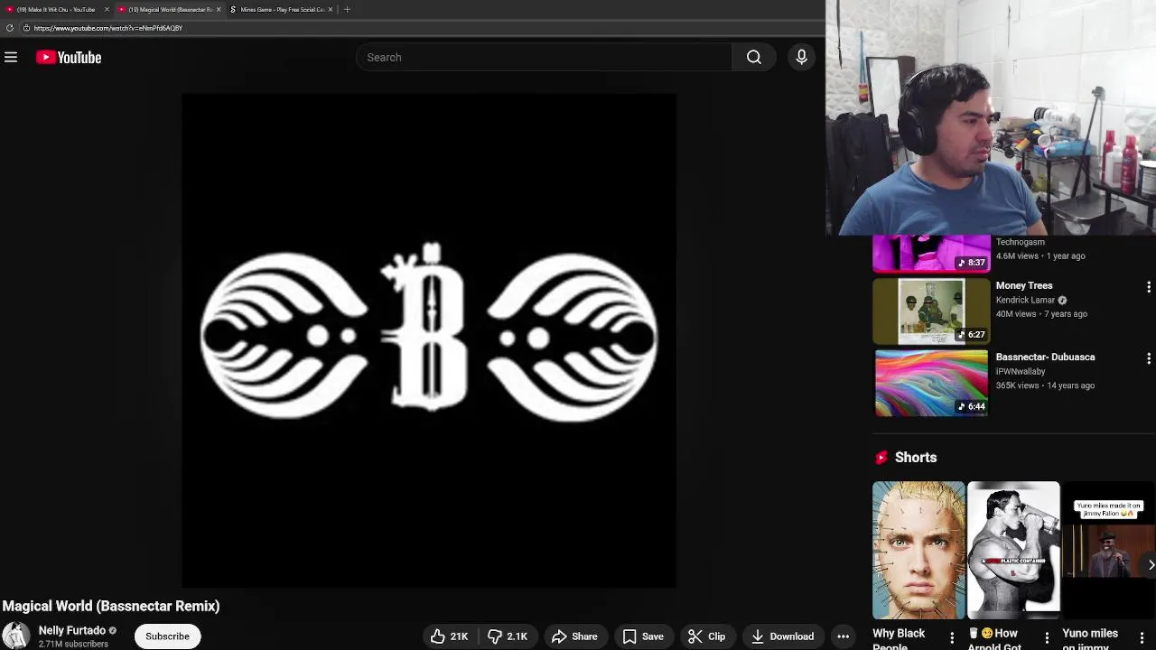The height and width of the screenshot is (650, 1156).
Task: Click 'Magical World (Bassnectar Remix)' title
Action: [111, 606]
